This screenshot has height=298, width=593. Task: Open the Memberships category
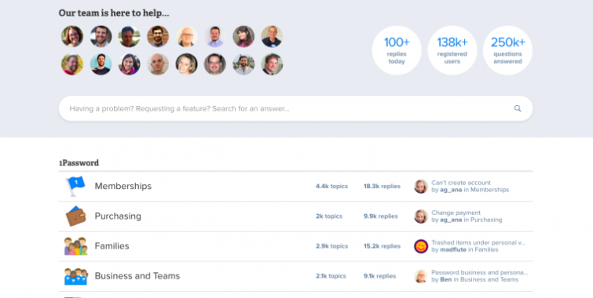pos(123,186)
